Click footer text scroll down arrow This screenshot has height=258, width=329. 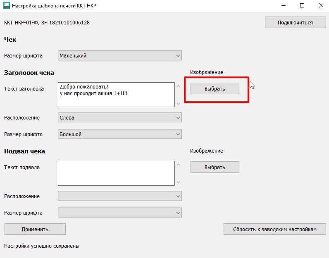pyautogui.click(x=179, y=182)
